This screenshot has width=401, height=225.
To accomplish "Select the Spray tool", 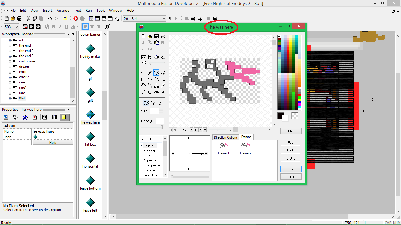I will [150, 86].
